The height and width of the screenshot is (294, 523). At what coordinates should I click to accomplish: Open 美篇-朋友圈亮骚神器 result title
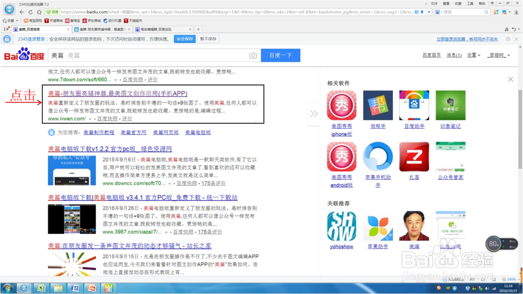click(117, 93)
